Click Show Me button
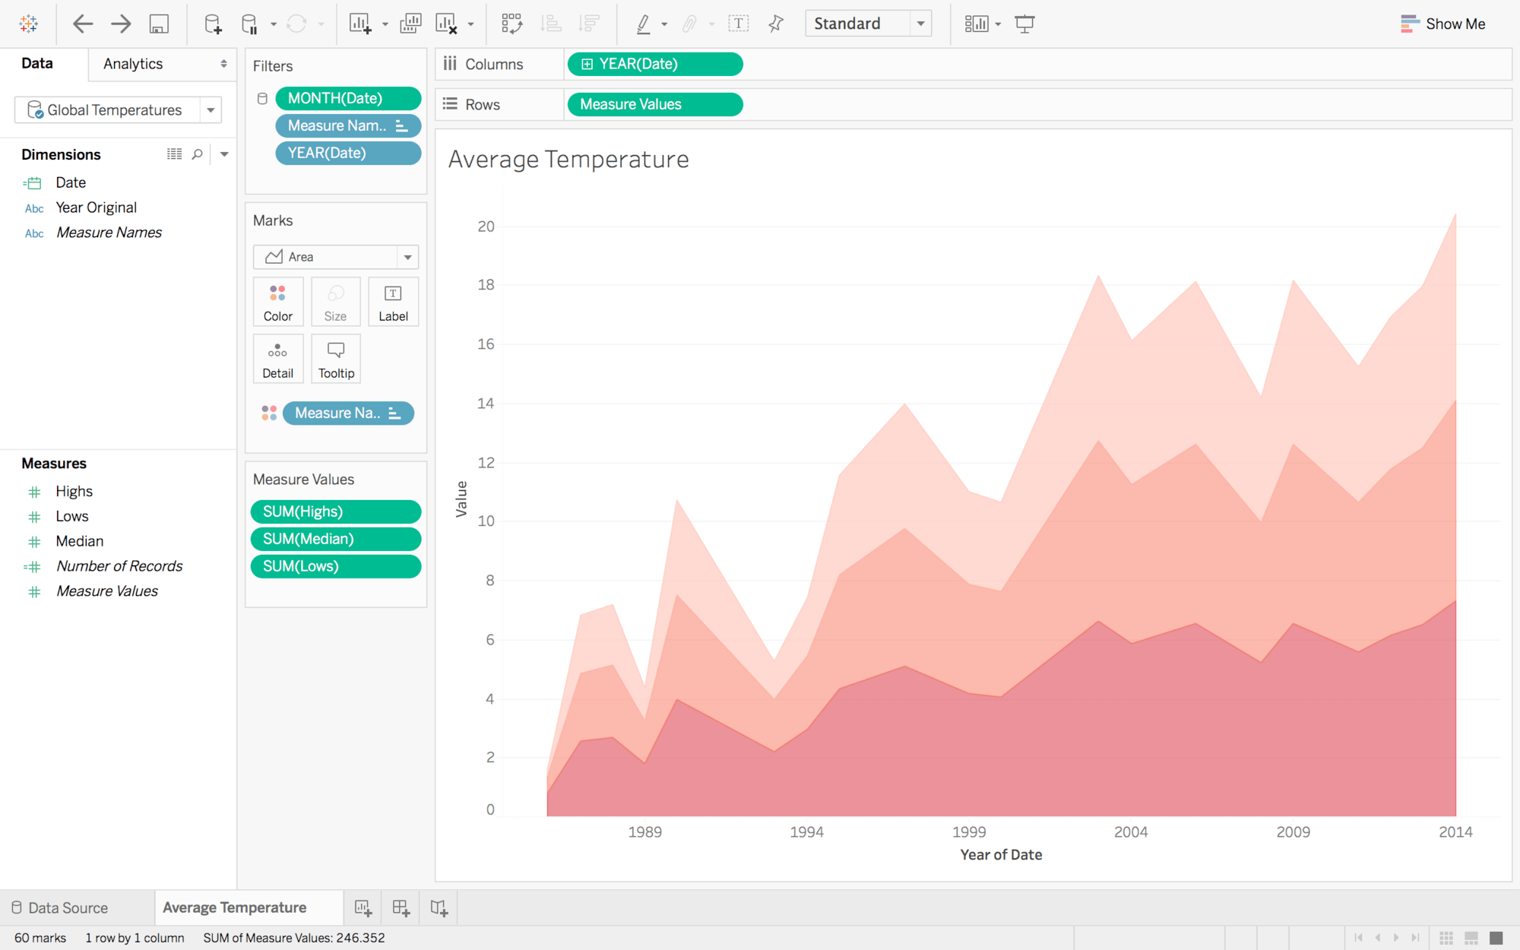The width and height of the screenshot is (1520, 950). point(1445,22)
